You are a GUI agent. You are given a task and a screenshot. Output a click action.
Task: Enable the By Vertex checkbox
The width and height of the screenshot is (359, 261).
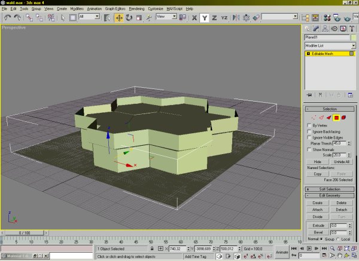309,125
